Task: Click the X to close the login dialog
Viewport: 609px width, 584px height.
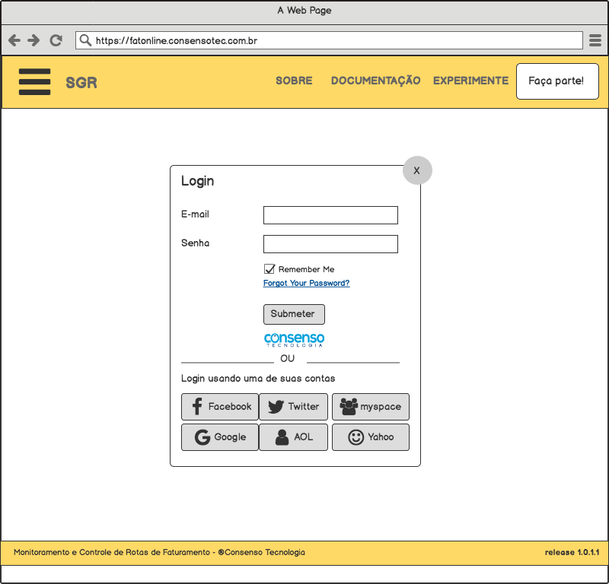Action: point(417,170)
